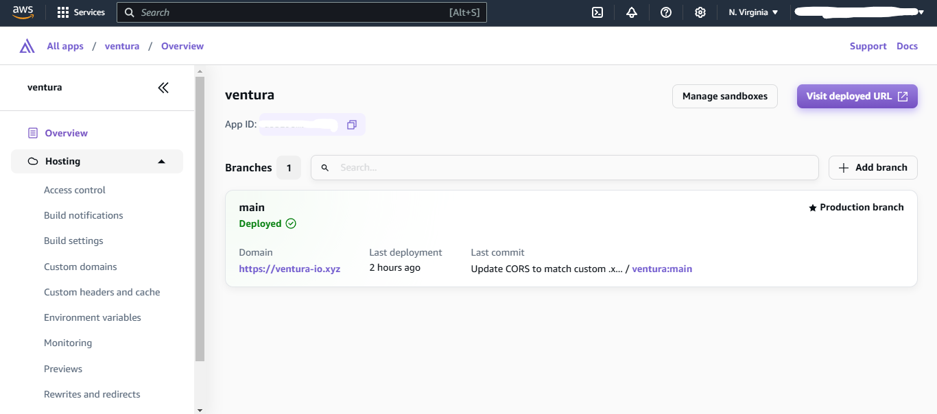Open Build notifications in sidebar
Screen dimensions: 937x414
[84, 215]
